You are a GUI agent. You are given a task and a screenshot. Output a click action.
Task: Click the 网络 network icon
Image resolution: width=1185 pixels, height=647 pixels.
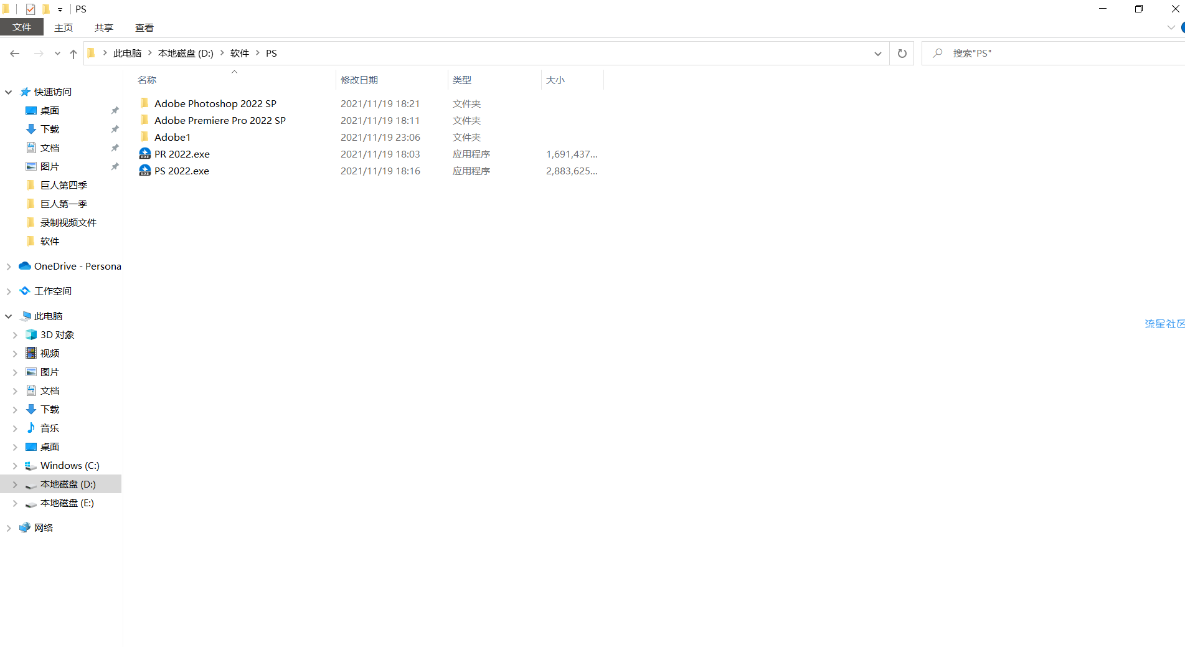pos(25,527)
